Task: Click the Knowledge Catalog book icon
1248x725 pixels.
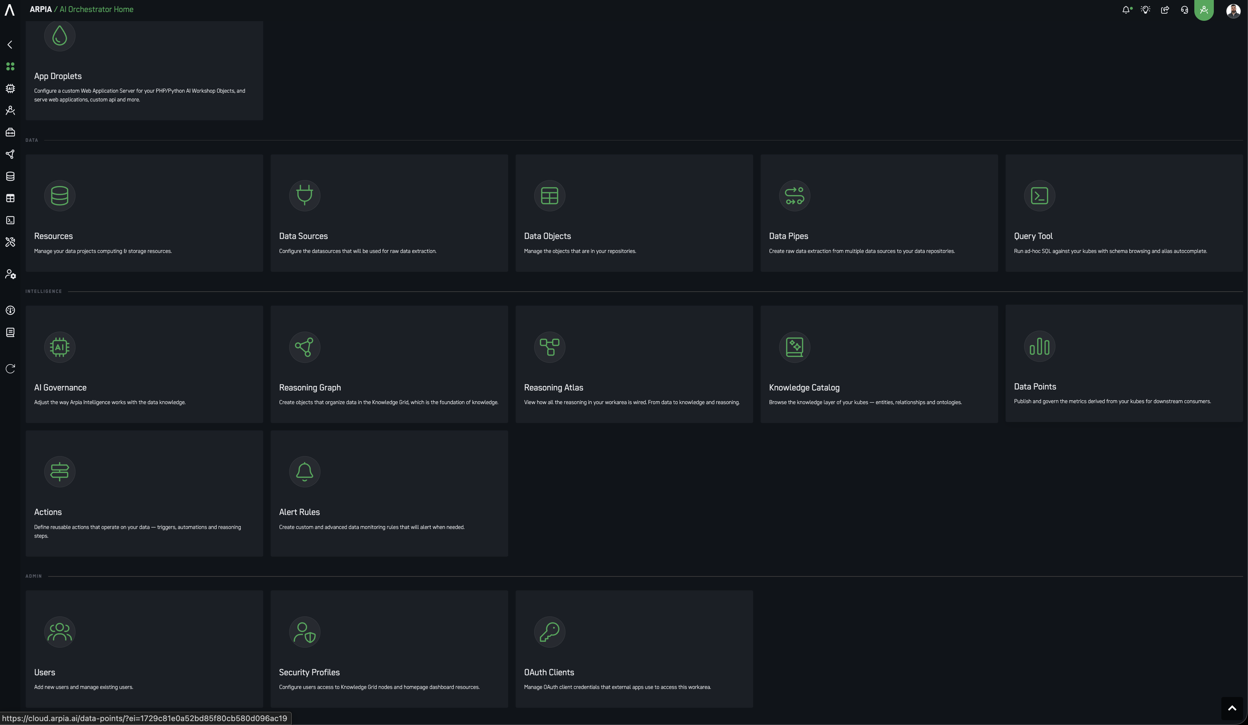Action: pos(794,347)
